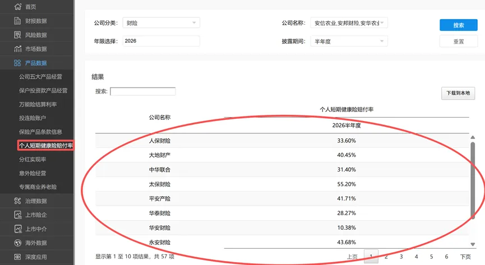This screenshot has height=265, width=485.
Task: Select 意外险经营 submenu item
Action: (33, 173)
